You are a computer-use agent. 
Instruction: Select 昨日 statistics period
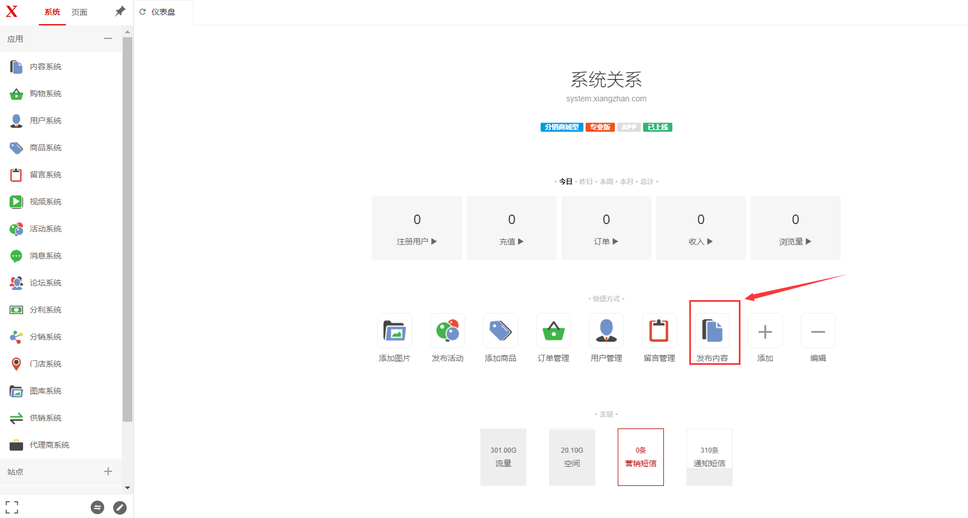(x=586, y=182)
